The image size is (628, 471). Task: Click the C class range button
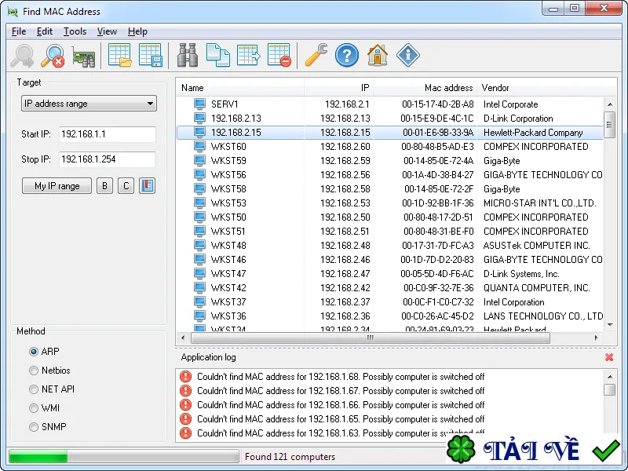[126, 186]
